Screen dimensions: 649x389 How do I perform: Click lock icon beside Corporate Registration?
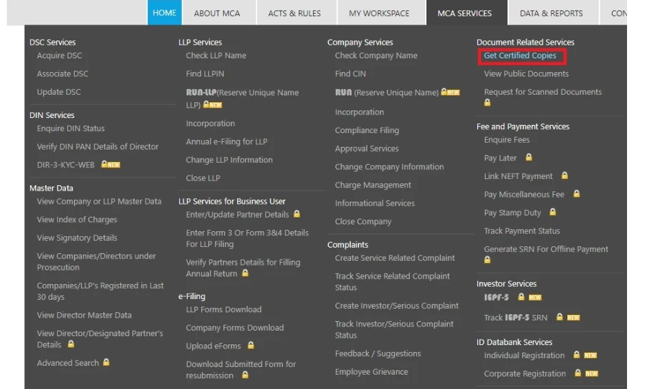pos(578,373)
